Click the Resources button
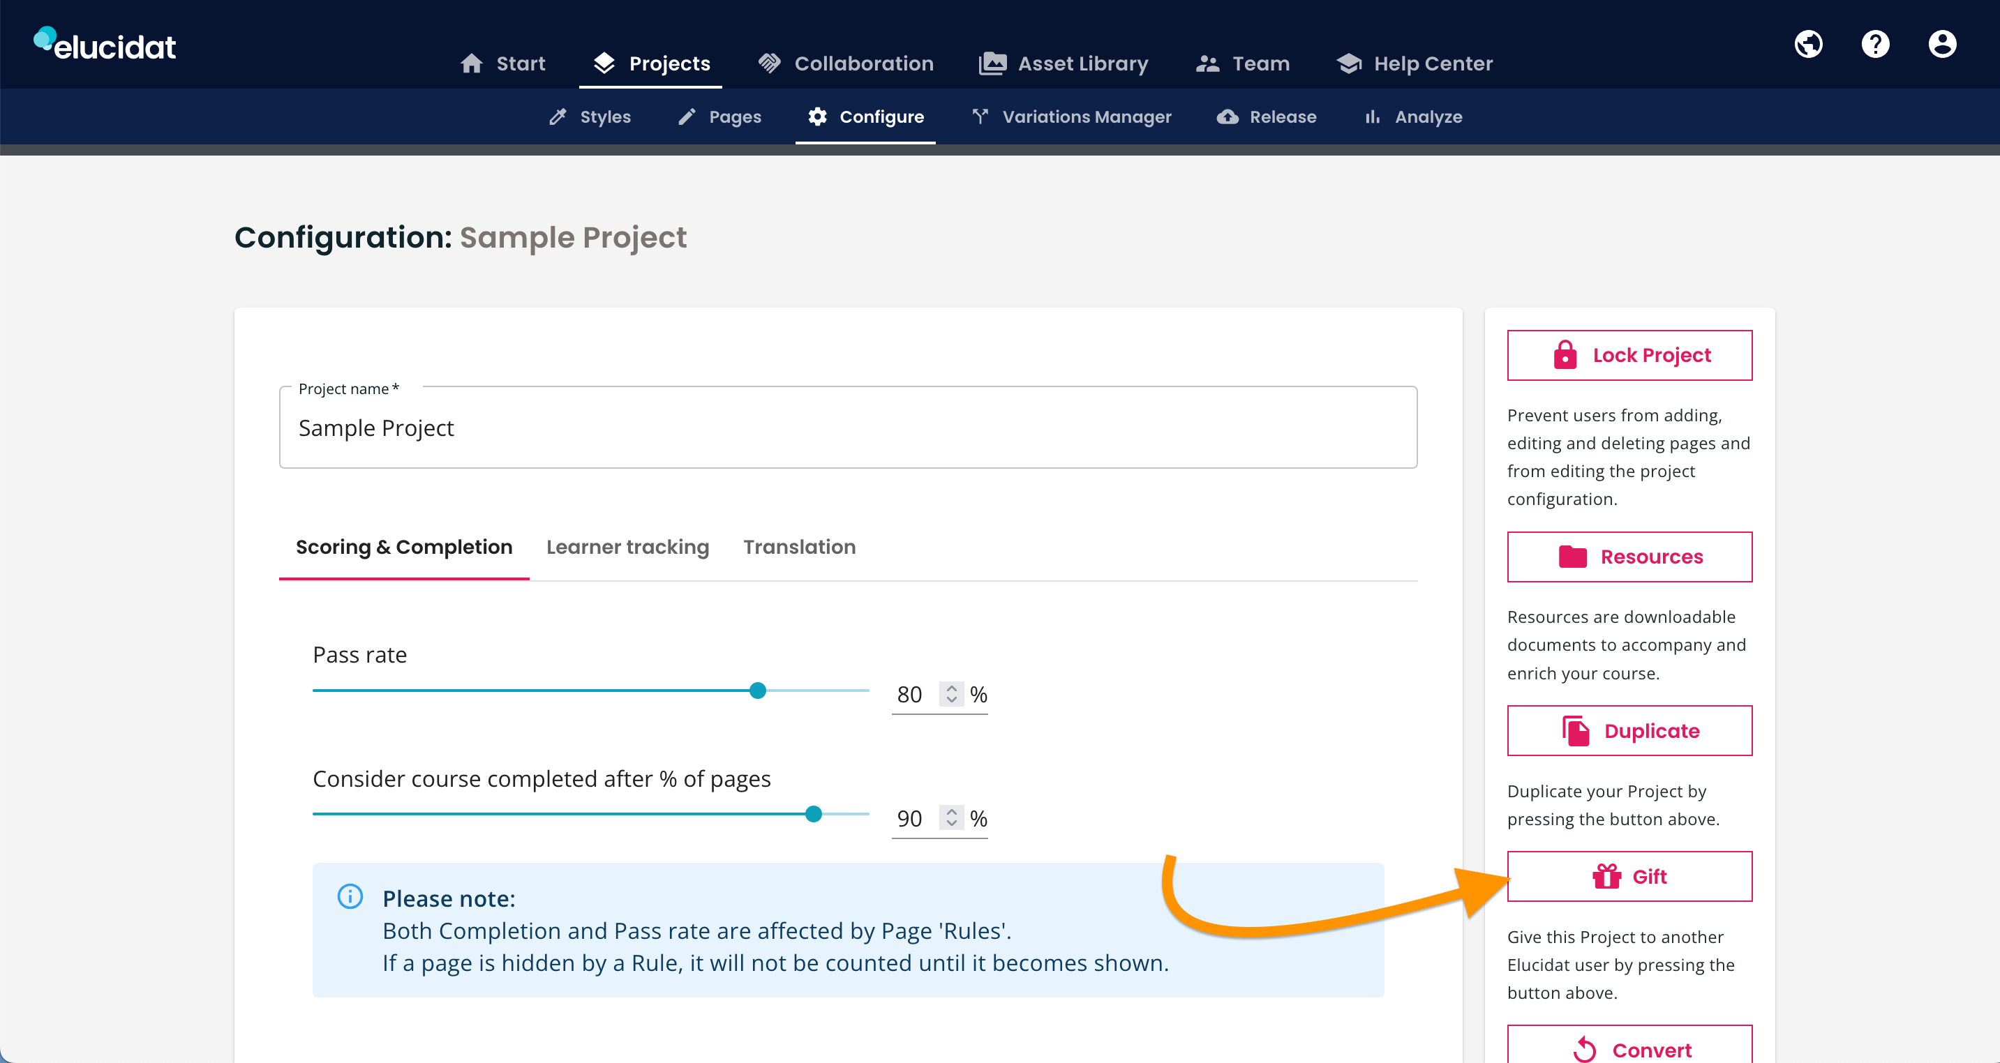This screenshot has height=1063, width=2000. (x=1629, y=557)
